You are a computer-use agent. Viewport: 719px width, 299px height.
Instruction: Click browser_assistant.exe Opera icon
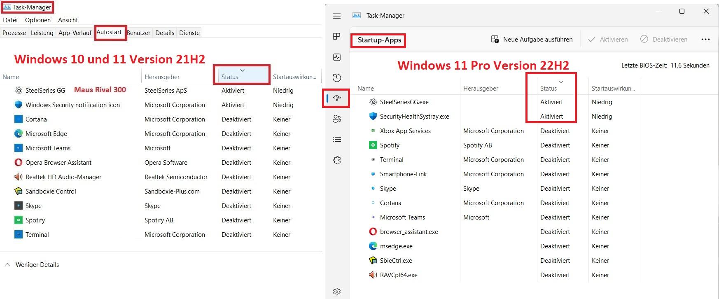click(x=373, y=231)
